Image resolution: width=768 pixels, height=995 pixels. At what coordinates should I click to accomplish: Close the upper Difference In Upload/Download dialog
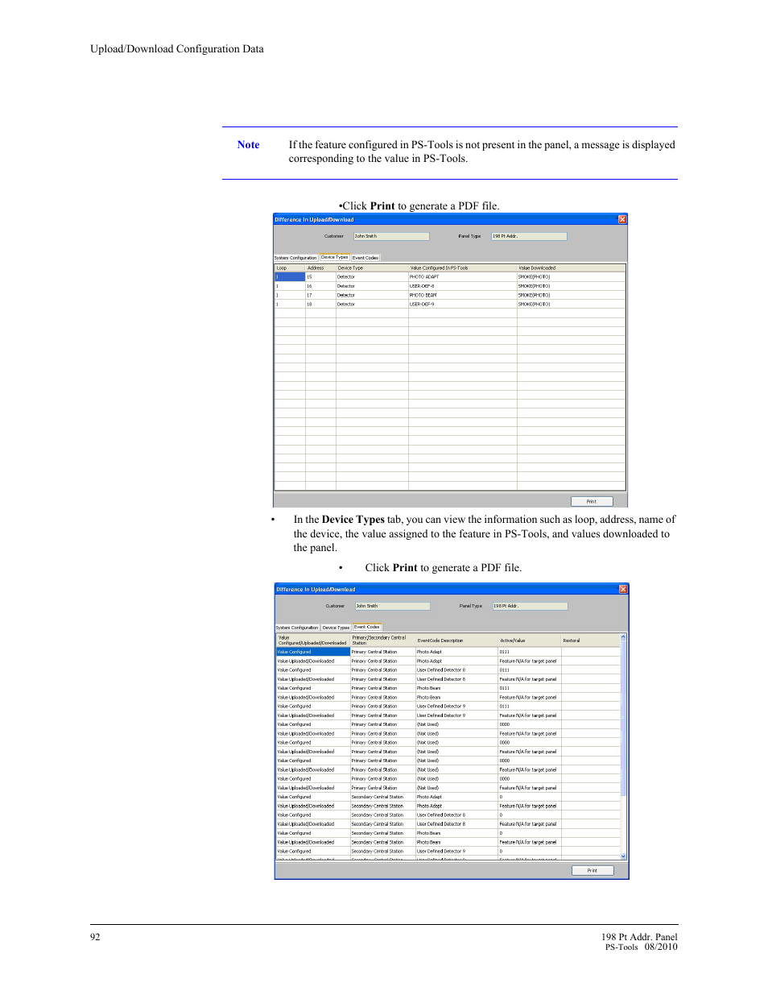point(622,219)
